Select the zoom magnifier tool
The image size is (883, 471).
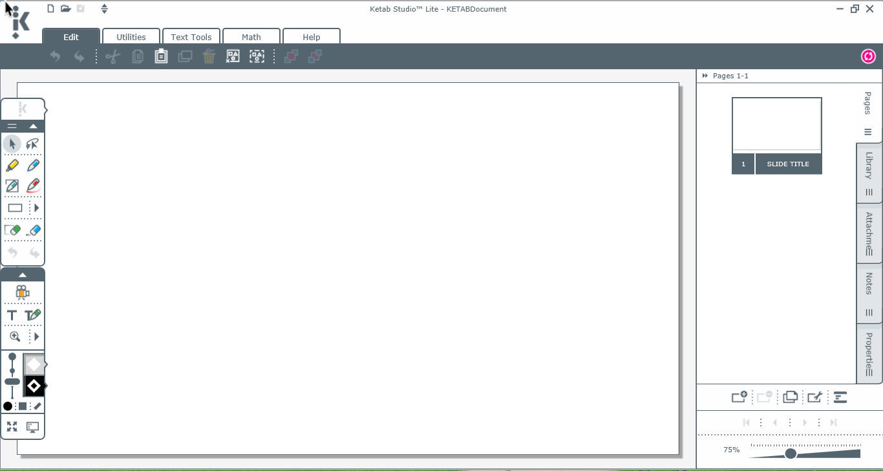[x=14, y=336]
